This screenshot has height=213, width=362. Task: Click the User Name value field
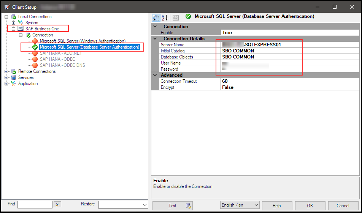coord(290,63)
